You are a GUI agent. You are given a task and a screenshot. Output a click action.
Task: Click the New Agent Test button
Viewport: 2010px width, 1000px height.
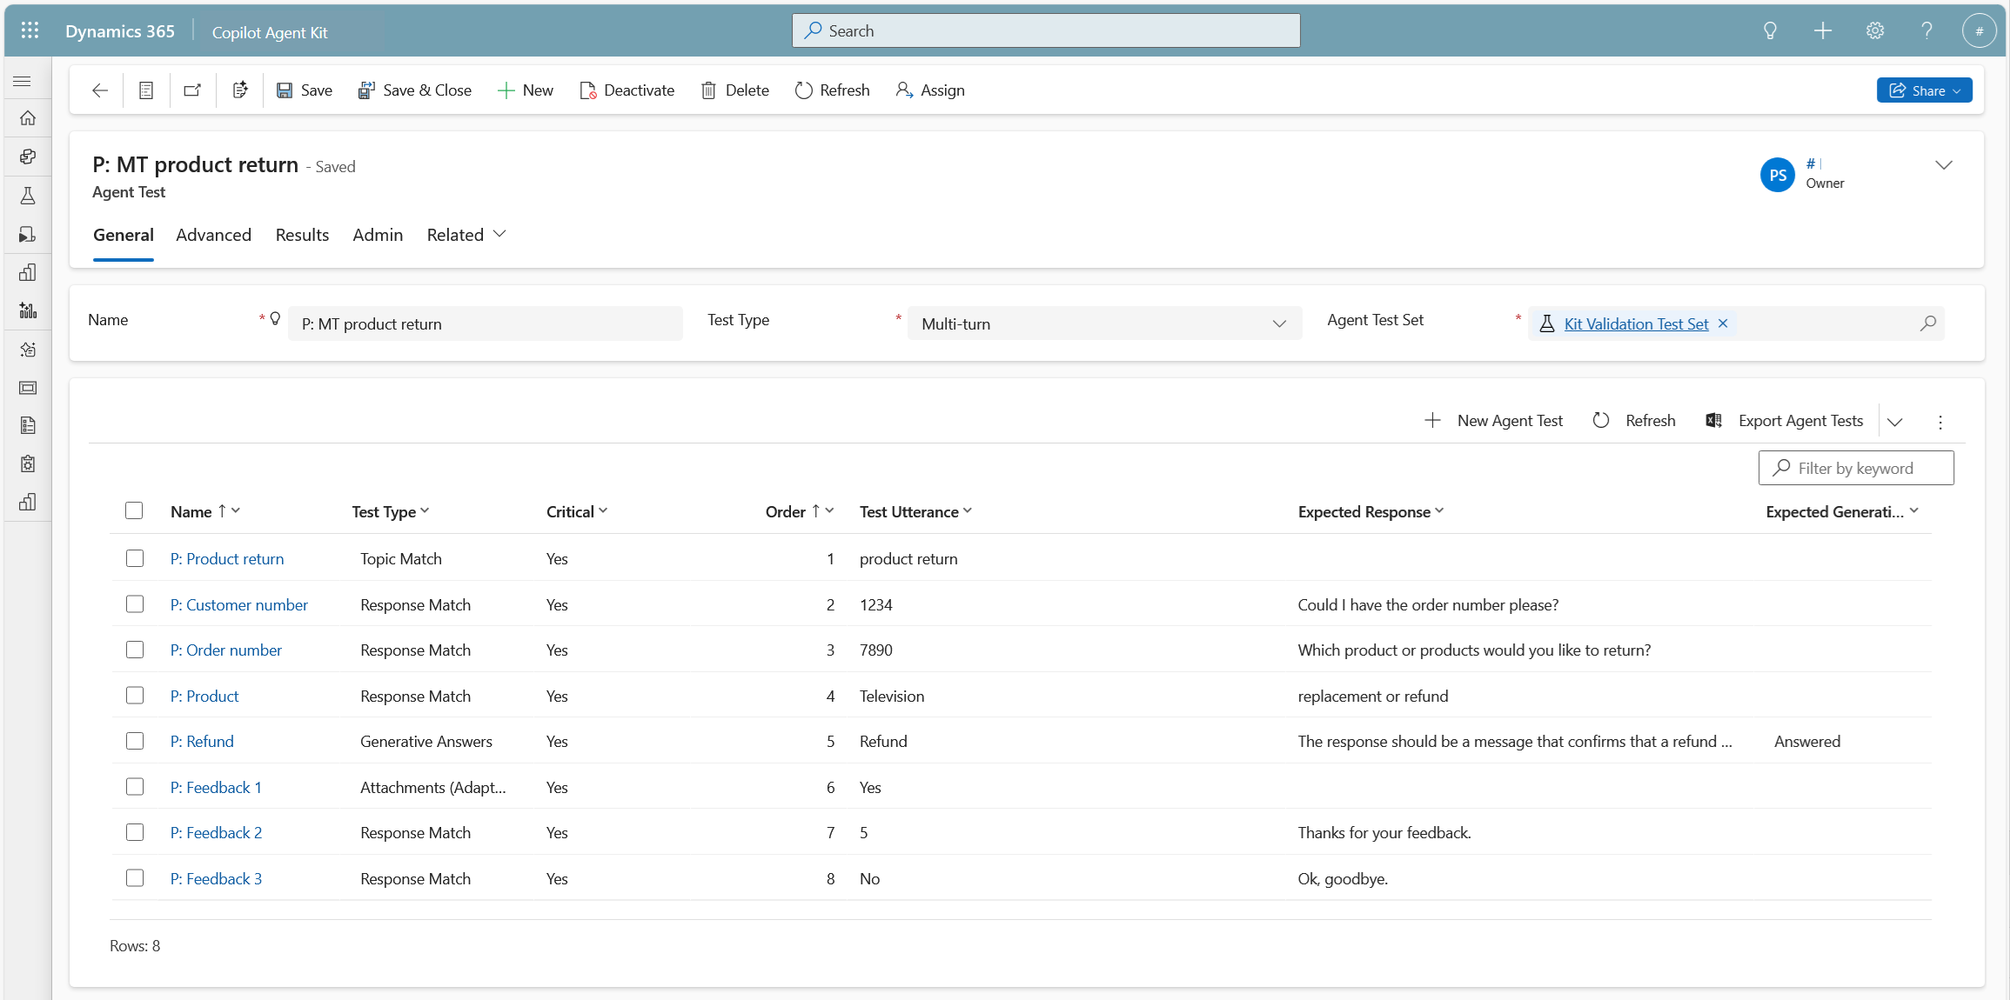[x=1493, y=421]
